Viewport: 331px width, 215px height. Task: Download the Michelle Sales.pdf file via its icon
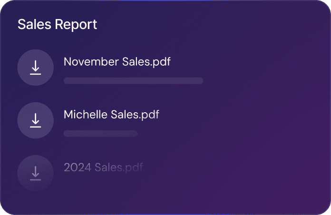(x=35, y=120)
